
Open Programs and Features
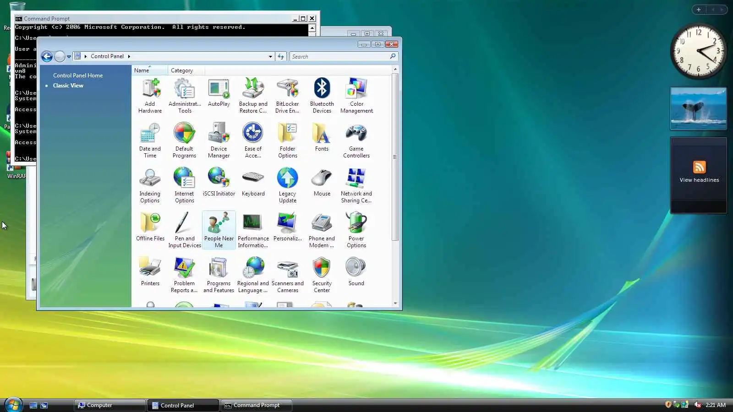click(219, 275)
